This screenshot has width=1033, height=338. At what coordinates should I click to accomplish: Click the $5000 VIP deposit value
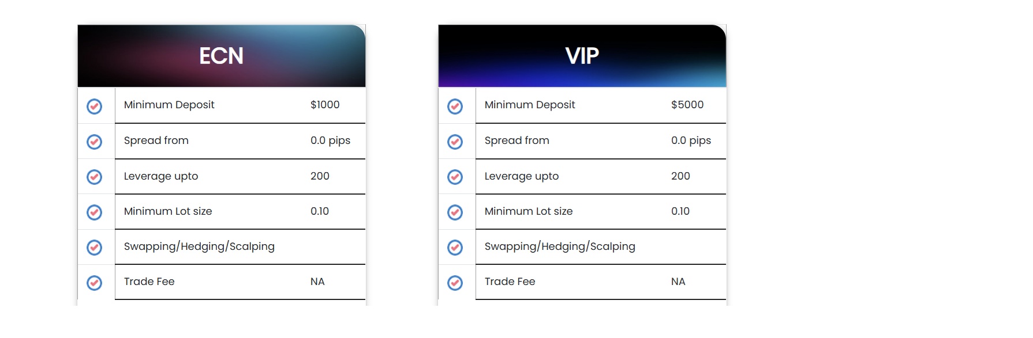(x=687, y=105)
